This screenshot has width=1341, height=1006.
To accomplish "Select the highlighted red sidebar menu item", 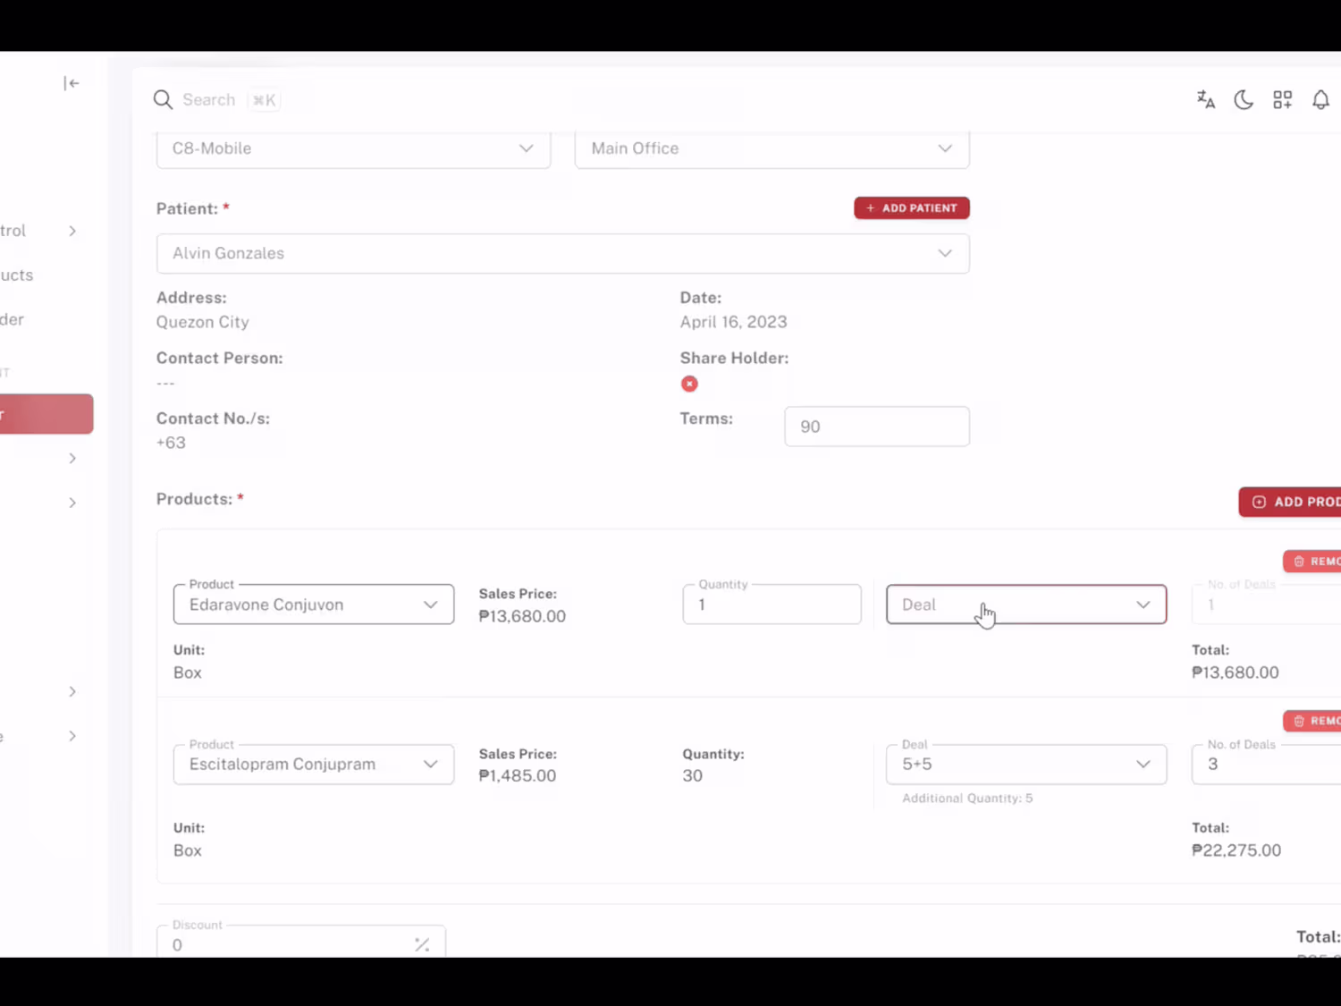I will (x=46, y=414).
